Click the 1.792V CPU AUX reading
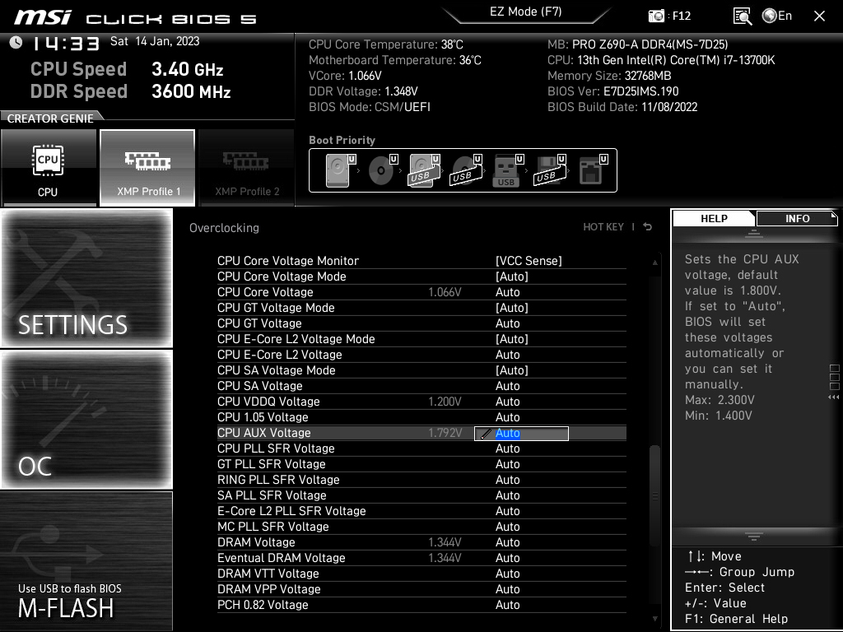Image resolution: width=843 pixels, height=632 pixels. (x=445, y=433)
